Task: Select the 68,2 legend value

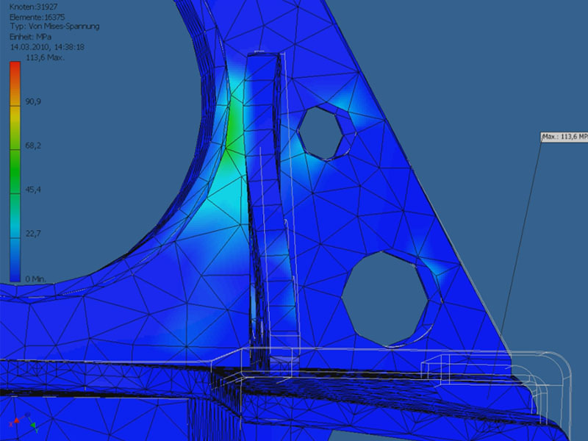Action: pyautogui.click(x=33, y=146)
